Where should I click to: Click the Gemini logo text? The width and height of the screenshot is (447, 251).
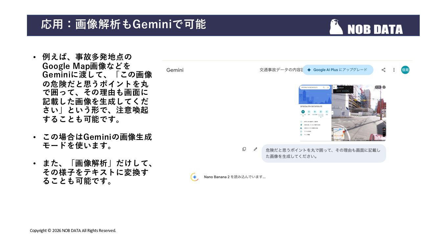pyautogui.click(x=175, y=70)
